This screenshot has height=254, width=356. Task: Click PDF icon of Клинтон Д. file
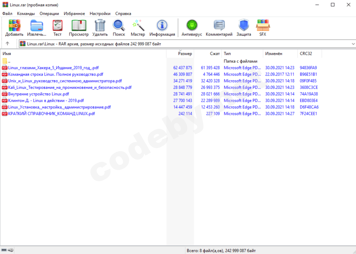pos(5,100)
